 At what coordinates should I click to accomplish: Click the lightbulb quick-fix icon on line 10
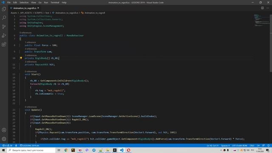tap(21, 58)
